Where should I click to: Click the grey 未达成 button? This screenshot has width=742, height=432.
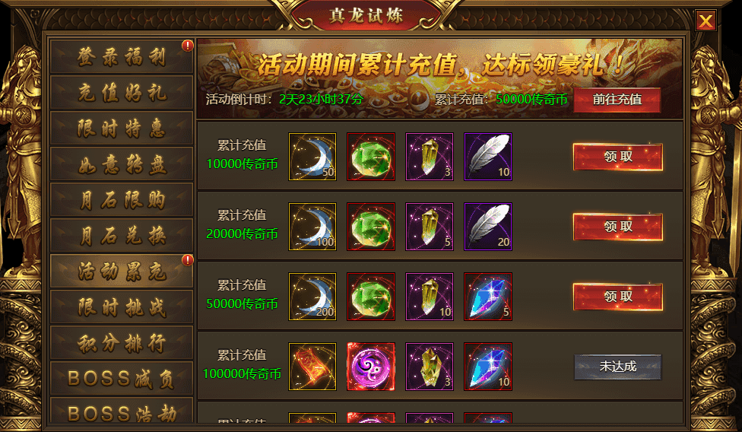pos(617,367)
